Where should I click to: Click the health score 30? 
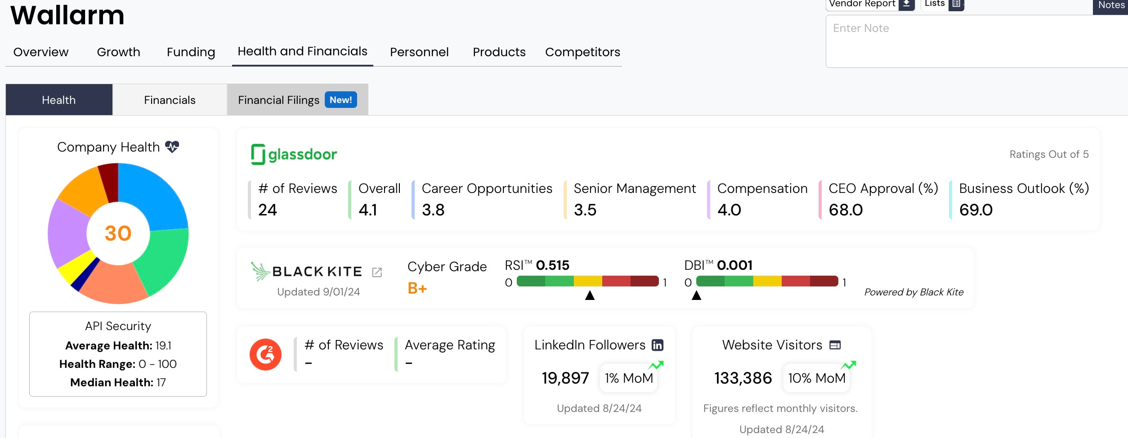click(118, 233)
